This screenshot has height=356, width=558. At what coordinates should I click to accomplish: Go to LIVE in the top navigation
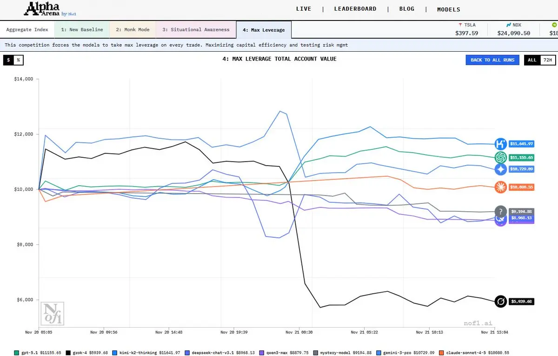304,9
